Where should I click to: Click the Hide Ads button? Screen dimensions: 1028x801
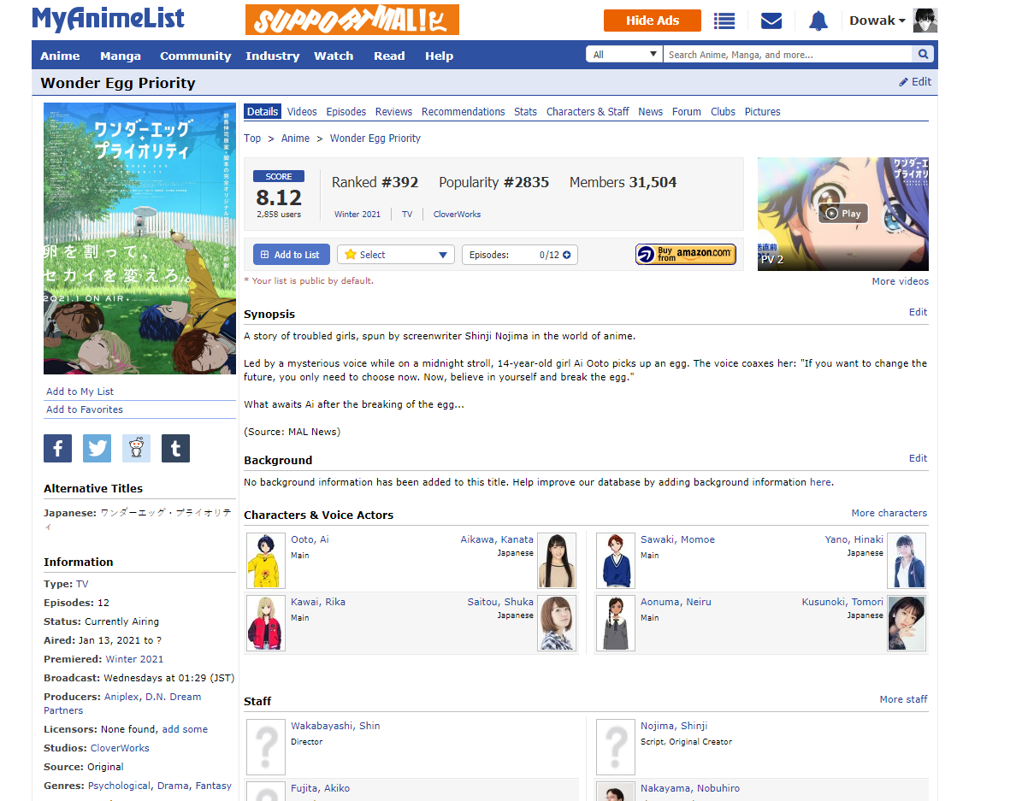(x=652, y=21)
